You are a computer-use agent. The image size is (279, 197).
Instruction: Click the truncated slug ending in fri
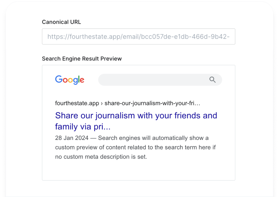[x=153, y=103]
